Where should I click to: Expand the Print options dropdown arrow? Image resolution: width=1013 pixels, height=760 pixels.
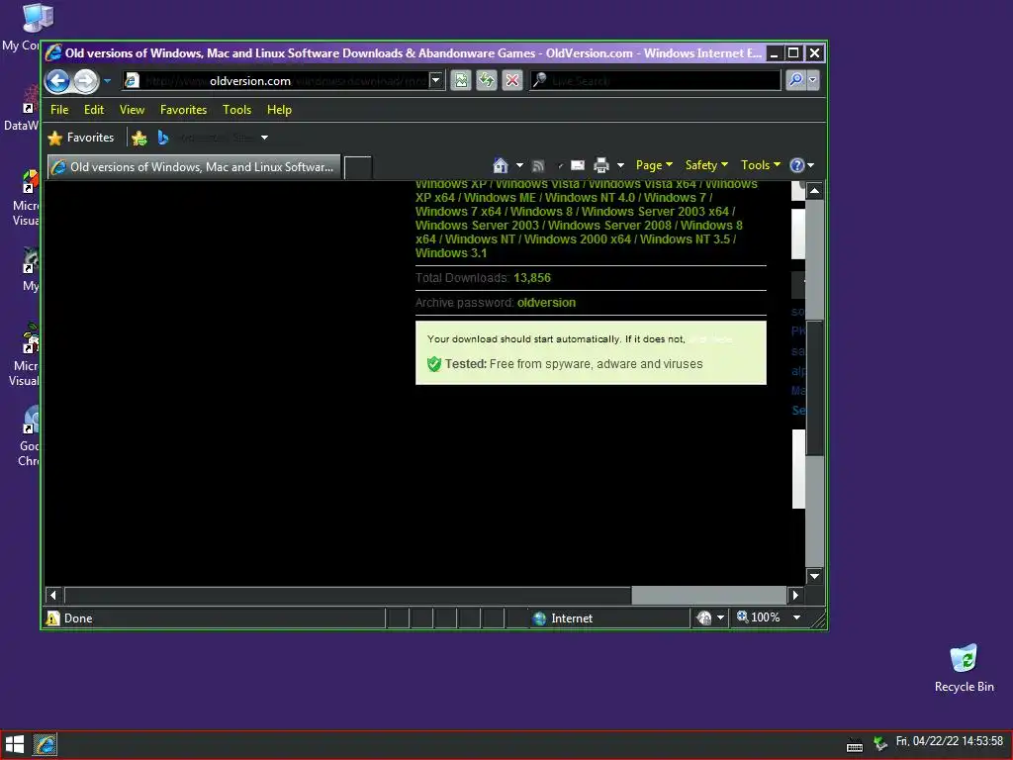pos(620,165)
